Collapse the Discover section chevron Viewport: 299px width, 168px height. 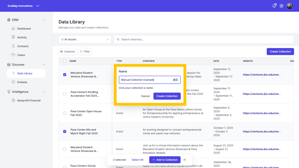43,65
